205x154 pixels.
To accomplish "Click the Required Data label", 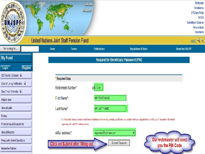I will pos(63,79).
